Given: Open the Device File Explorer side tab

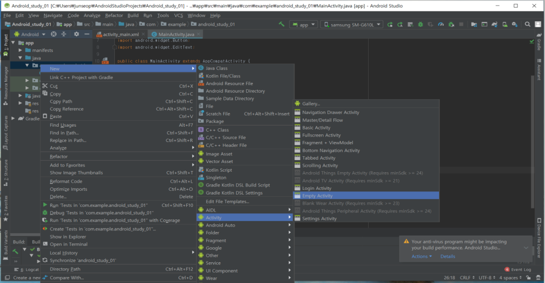Looking at the screenshot, I should pos(539,239).
